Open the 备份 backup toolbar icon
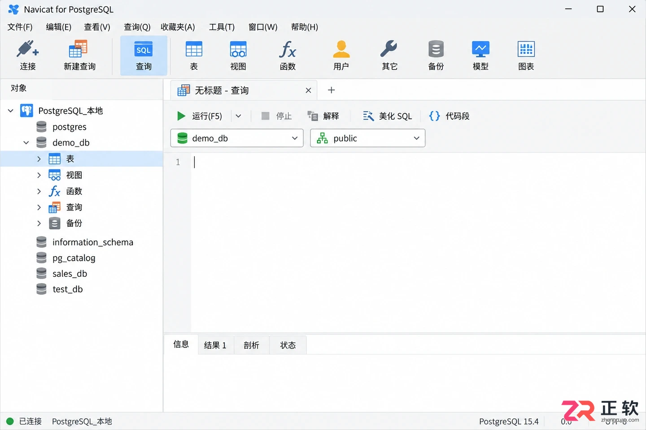The image size is (646, 430). (x=436, y=56)
